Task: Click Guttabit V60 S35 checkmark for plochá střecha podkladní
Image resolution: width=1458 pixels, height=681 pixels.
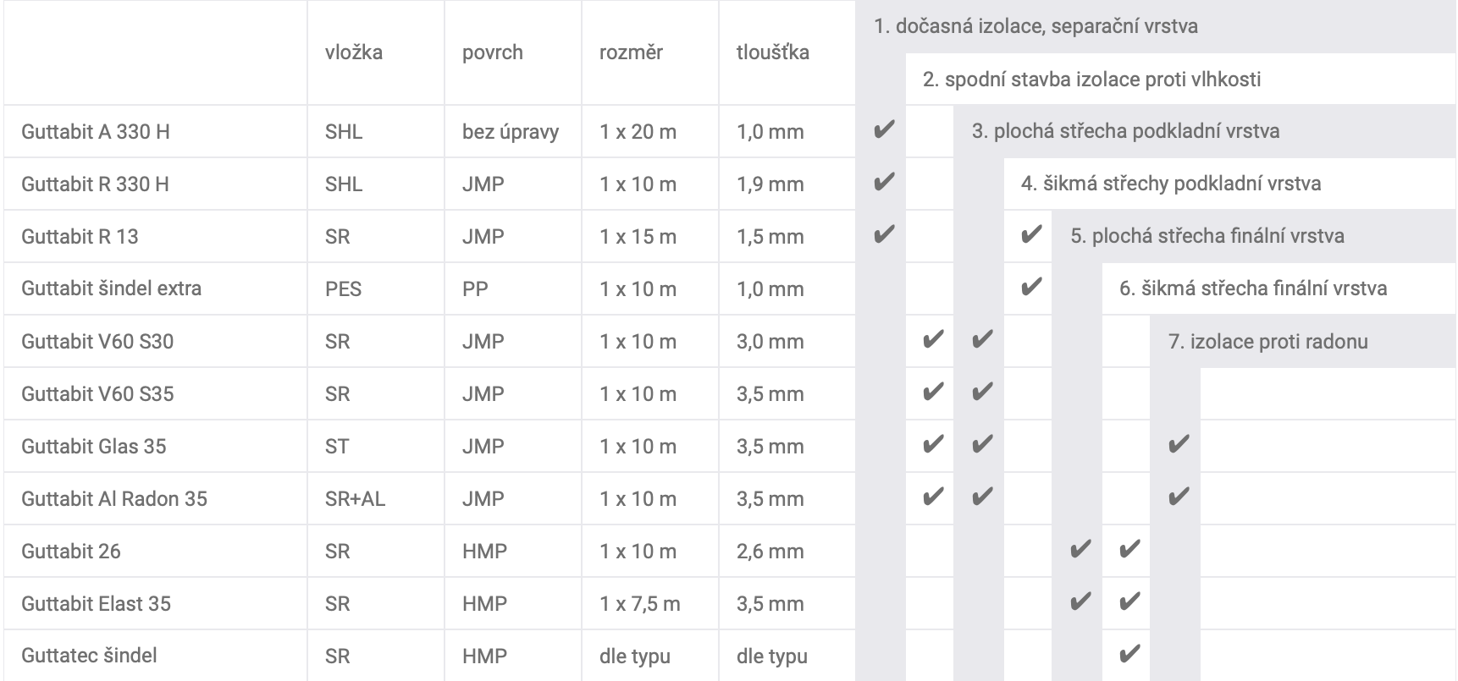Action: (x=981, y=393)
